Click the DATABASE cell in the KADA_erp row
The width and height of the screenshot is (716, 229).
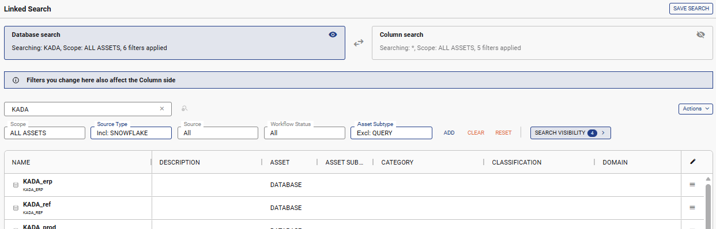[x=286, y=185]
